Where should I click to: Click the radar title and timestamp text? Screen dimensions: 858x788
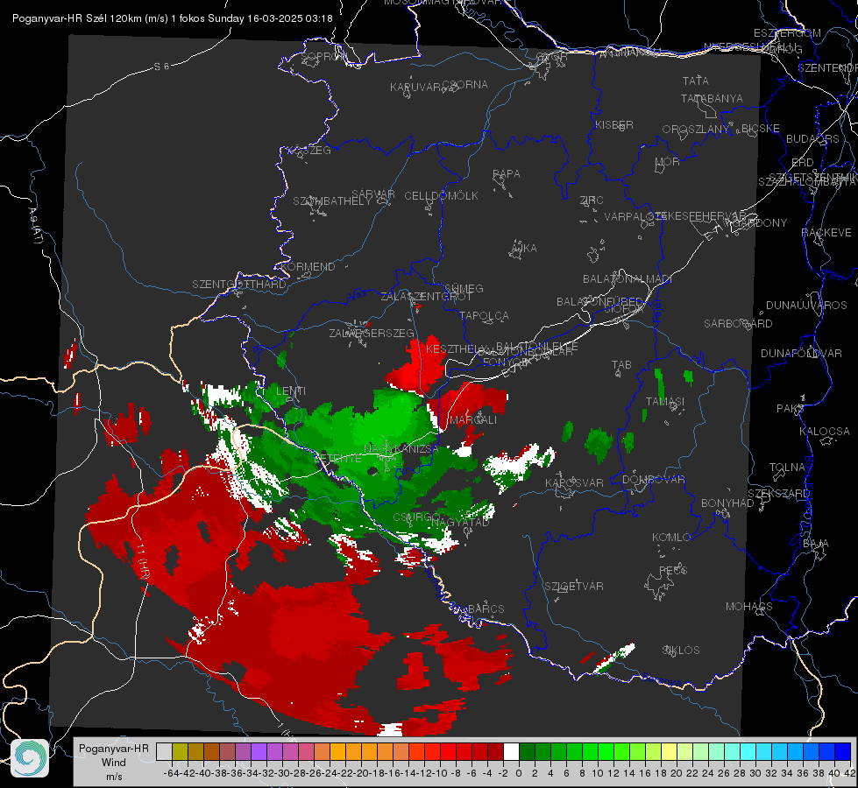[x=173, y=18]
